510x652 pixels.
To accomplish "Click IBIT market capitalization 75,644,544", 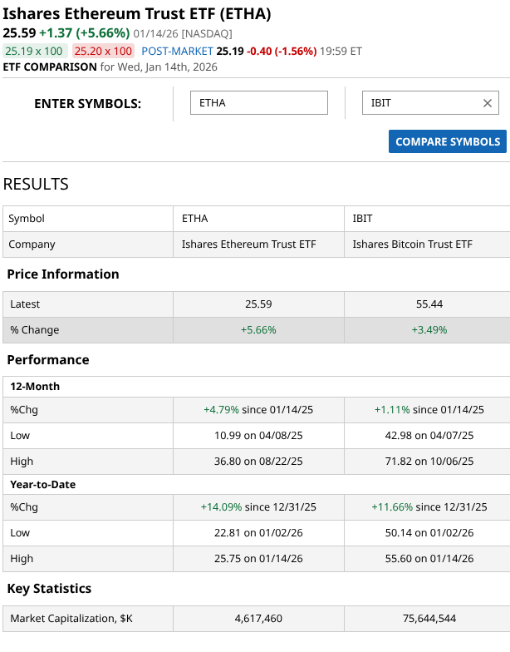I will [429, 619].
